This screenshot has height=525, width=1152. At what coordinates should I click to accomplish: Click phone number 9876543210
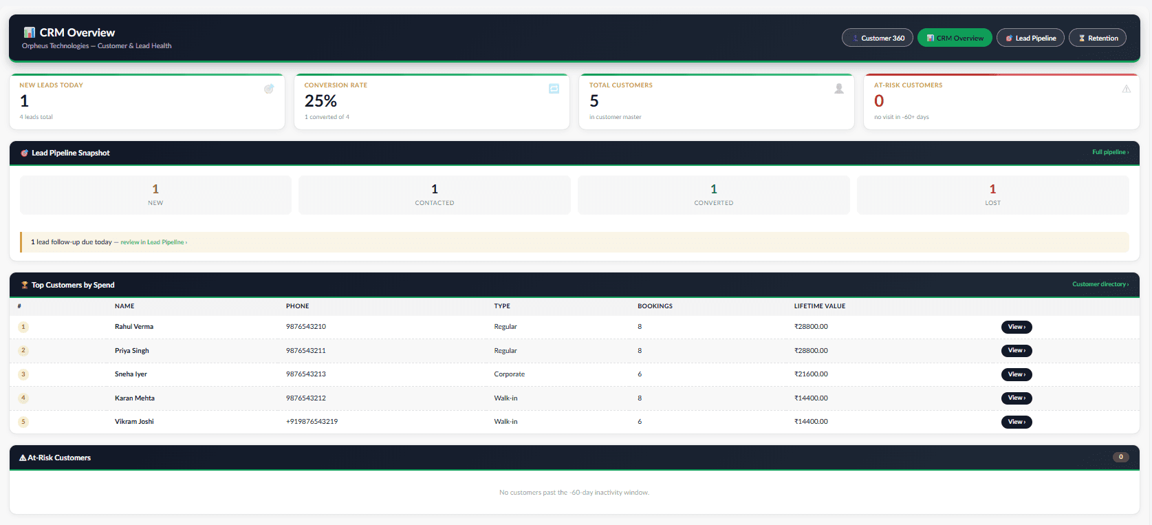(306, 327)
